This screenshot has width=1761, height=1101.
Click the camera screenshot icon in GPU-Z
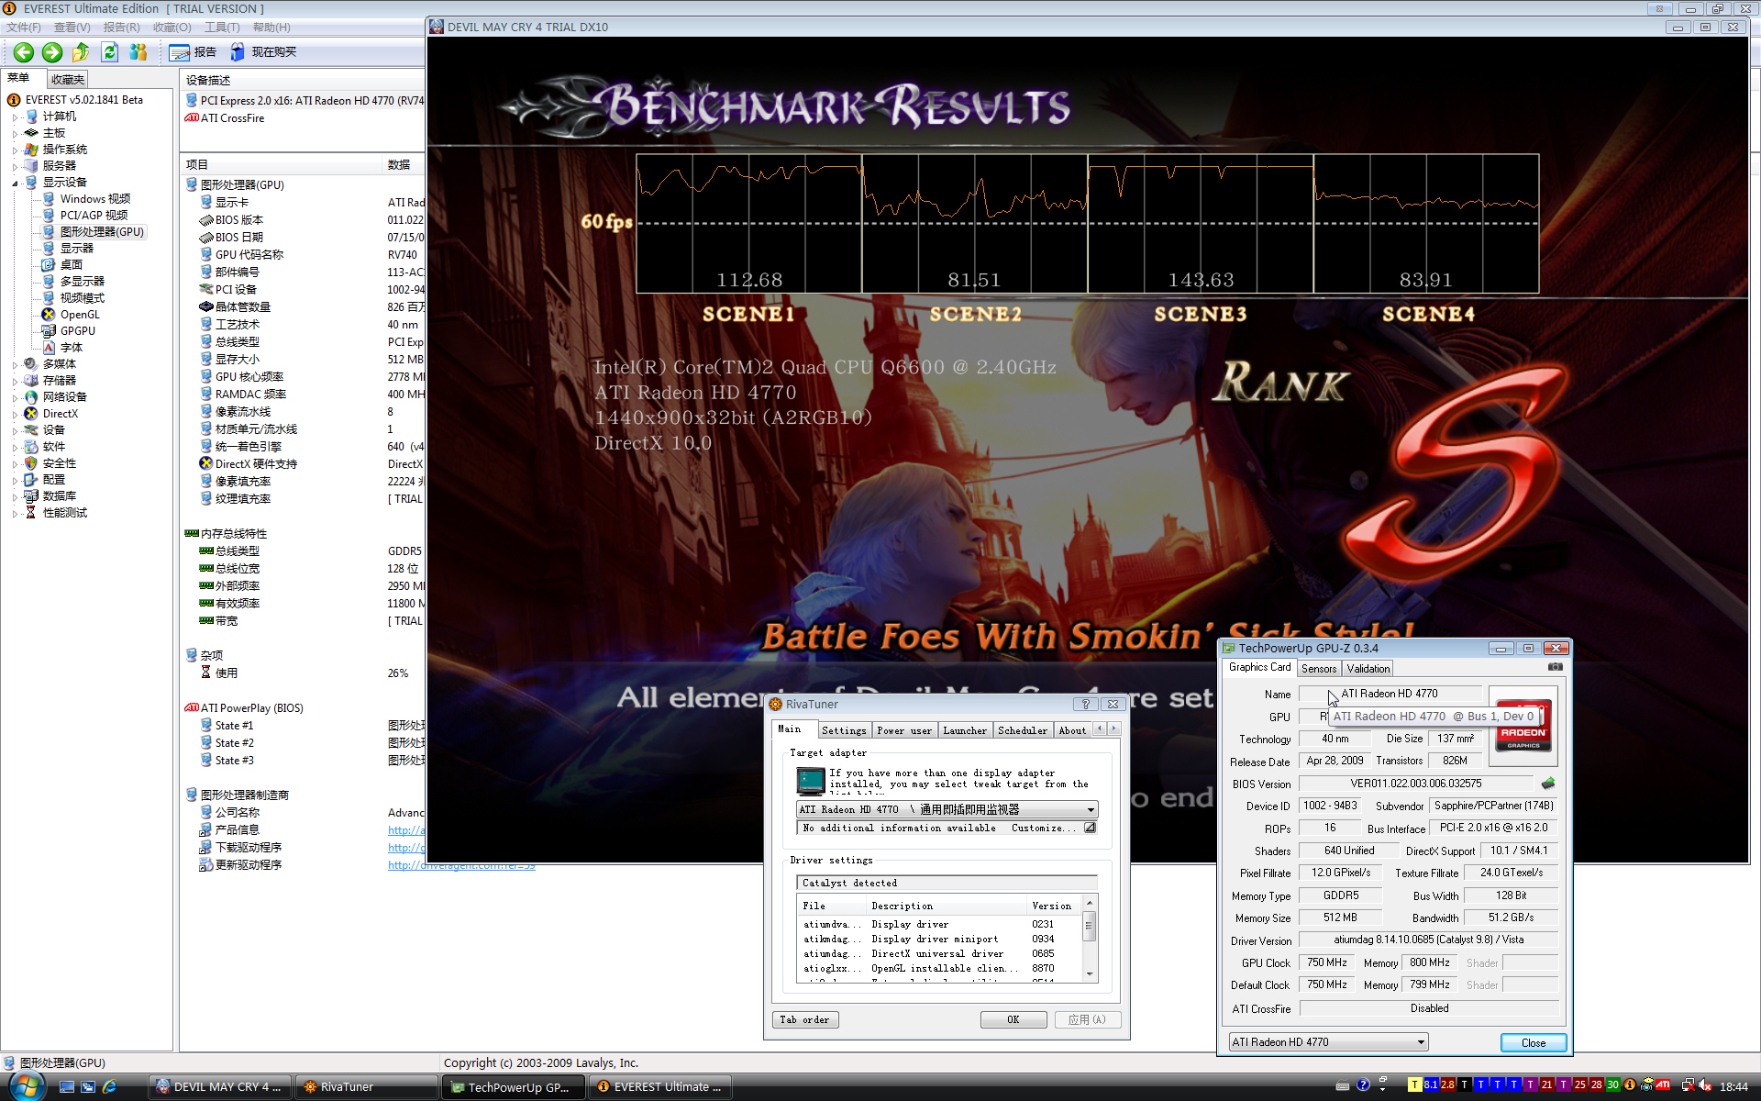[x=1555, y=667]
